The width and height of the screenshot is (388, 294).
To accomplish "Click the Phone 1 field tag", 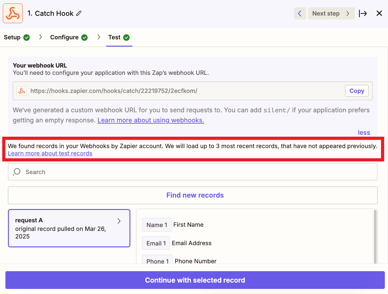I will point(157,260).
